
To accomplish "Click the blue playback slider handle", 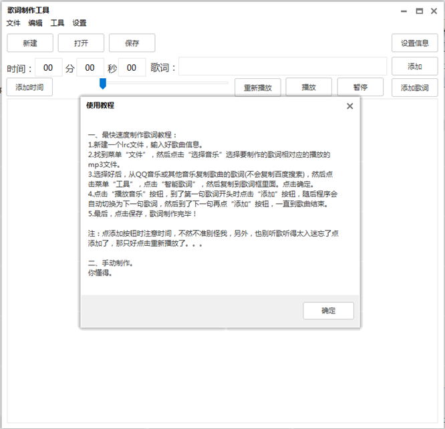I will click(x=103, y=84).
